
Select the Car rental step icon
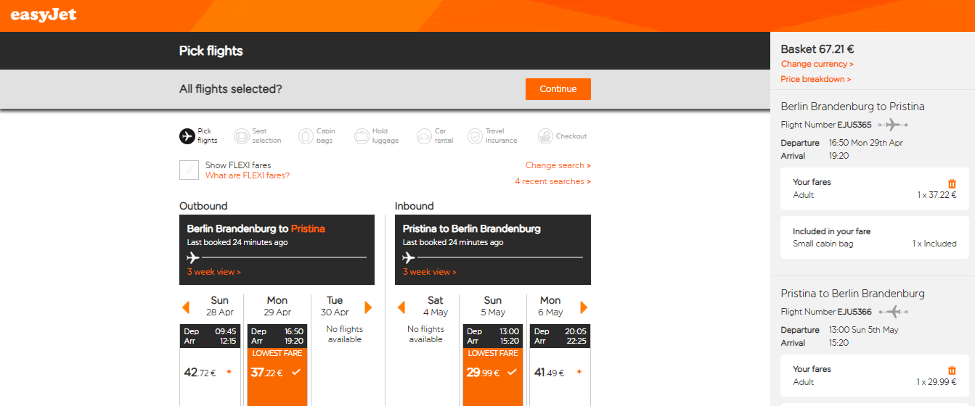(424, 136)
